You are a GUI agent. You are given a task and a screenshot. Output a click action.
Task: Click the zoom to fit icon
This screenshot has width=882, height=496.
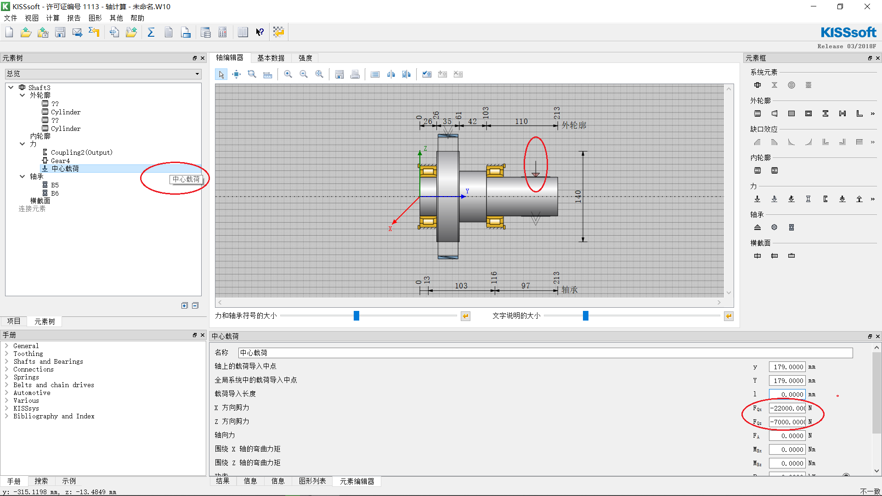(x=319, y=74)
